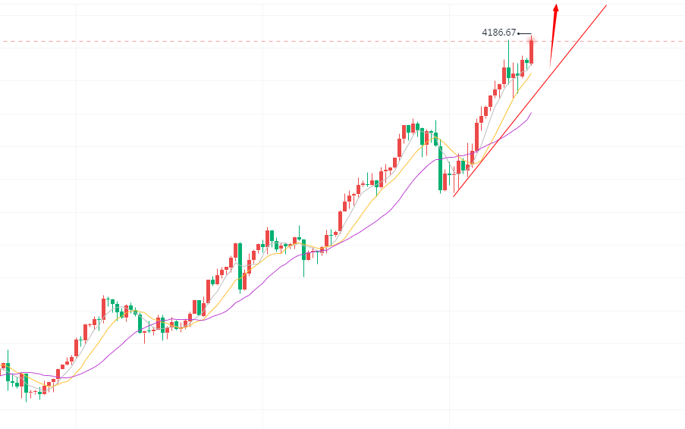Click the arrowhead tip of the red arrow

(557, 5)
